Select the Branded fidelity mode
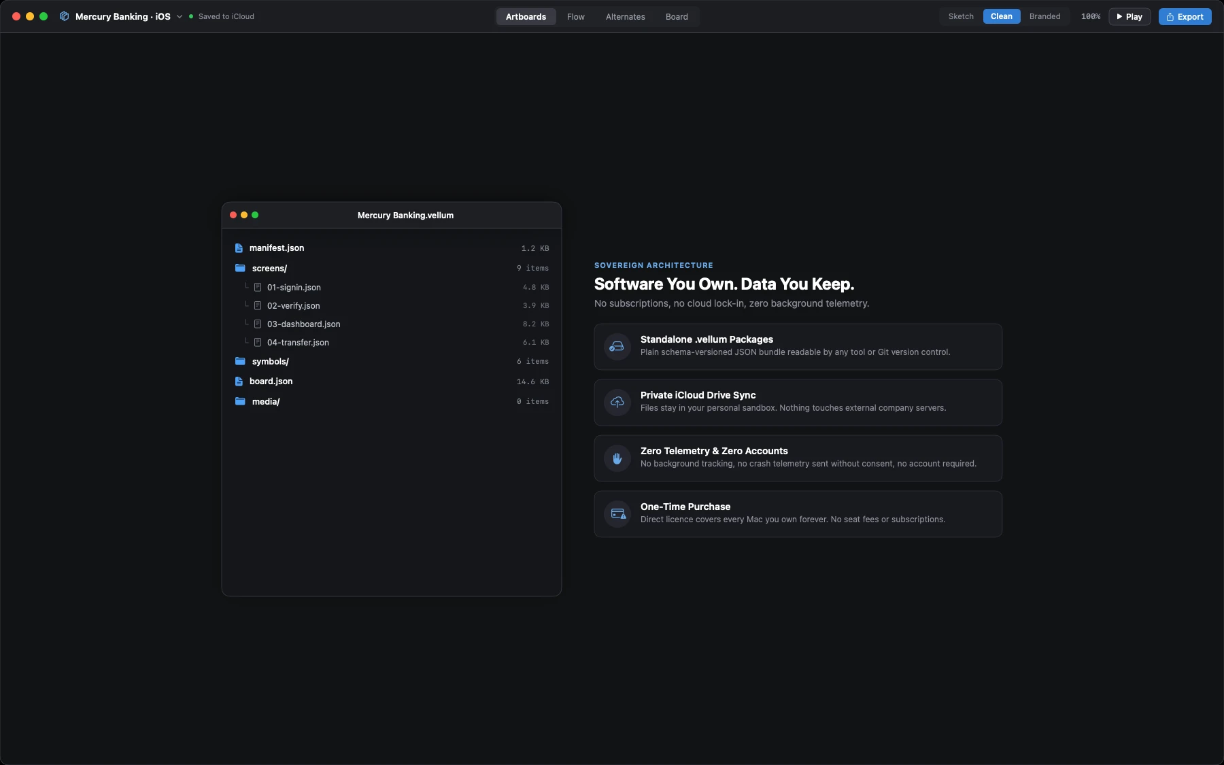The width and height of the screenshot is (1224, 765). pyautogui.click(x=1044, y=16)
